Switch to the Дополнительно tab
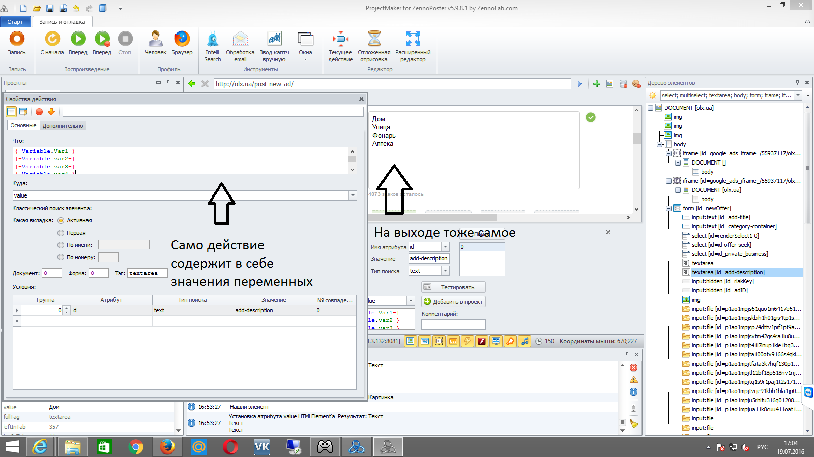This screenshot has height=457, width=814. [63, 126]
